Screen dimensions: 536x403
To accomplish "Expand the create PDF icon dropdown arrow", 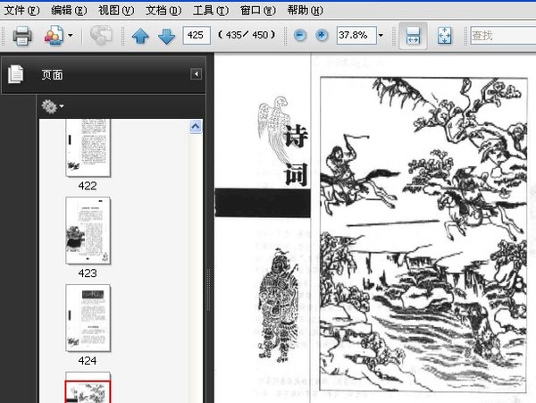I will pos(71,37).
